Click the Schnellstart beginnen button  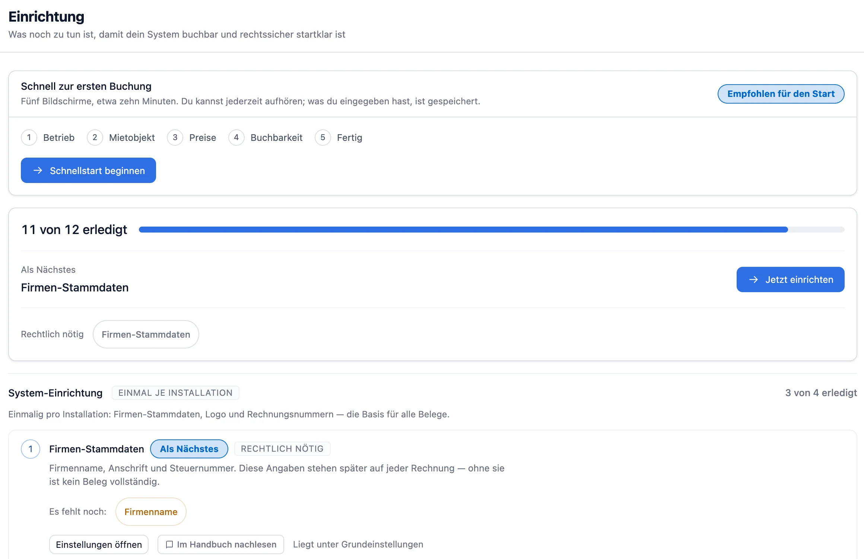click(88, 170)
